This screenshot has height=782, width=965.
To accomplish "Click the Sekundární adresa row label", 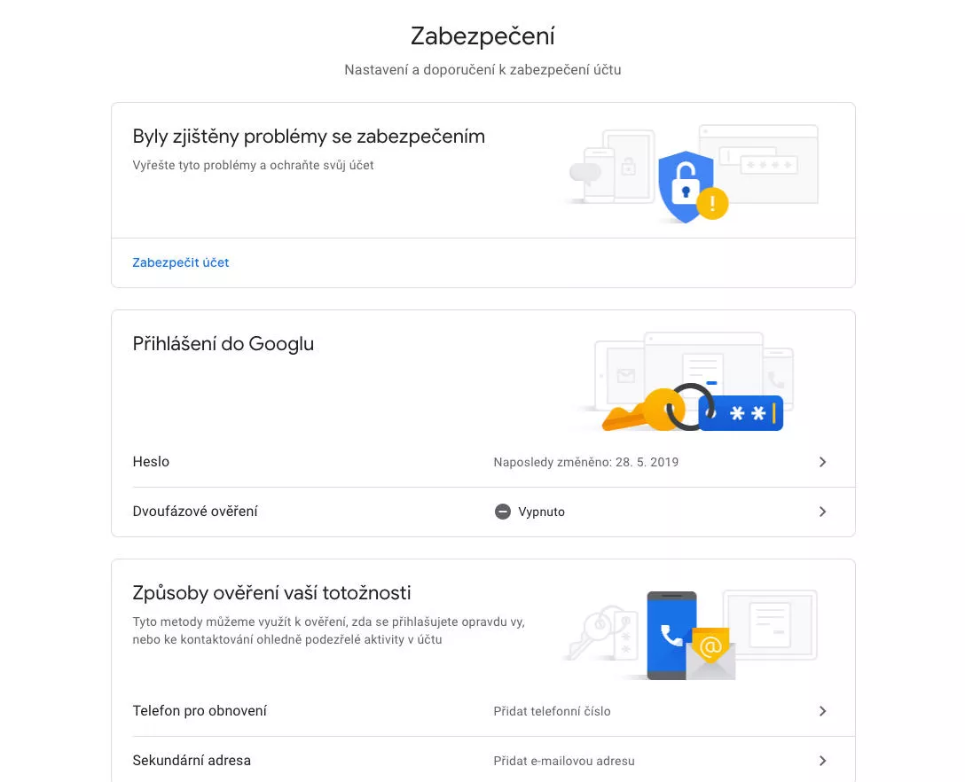I will coord(192,761).
